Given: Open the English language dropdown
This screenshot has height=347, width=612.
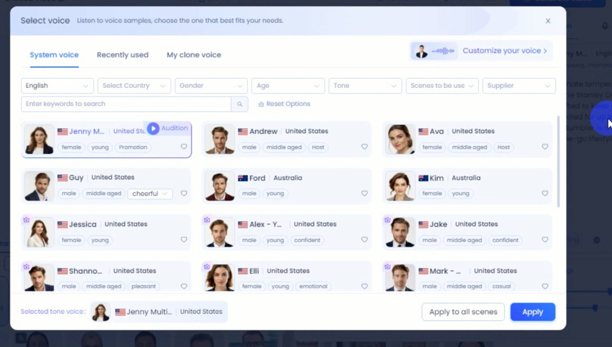Looking at the screenshot, I should pyautogui.click(x=58, y=86).
